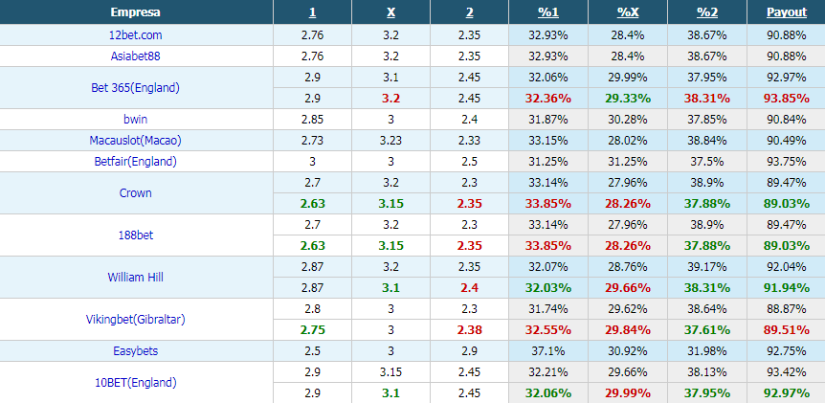Open the 10BET(England) link

(x=136, y=383)
